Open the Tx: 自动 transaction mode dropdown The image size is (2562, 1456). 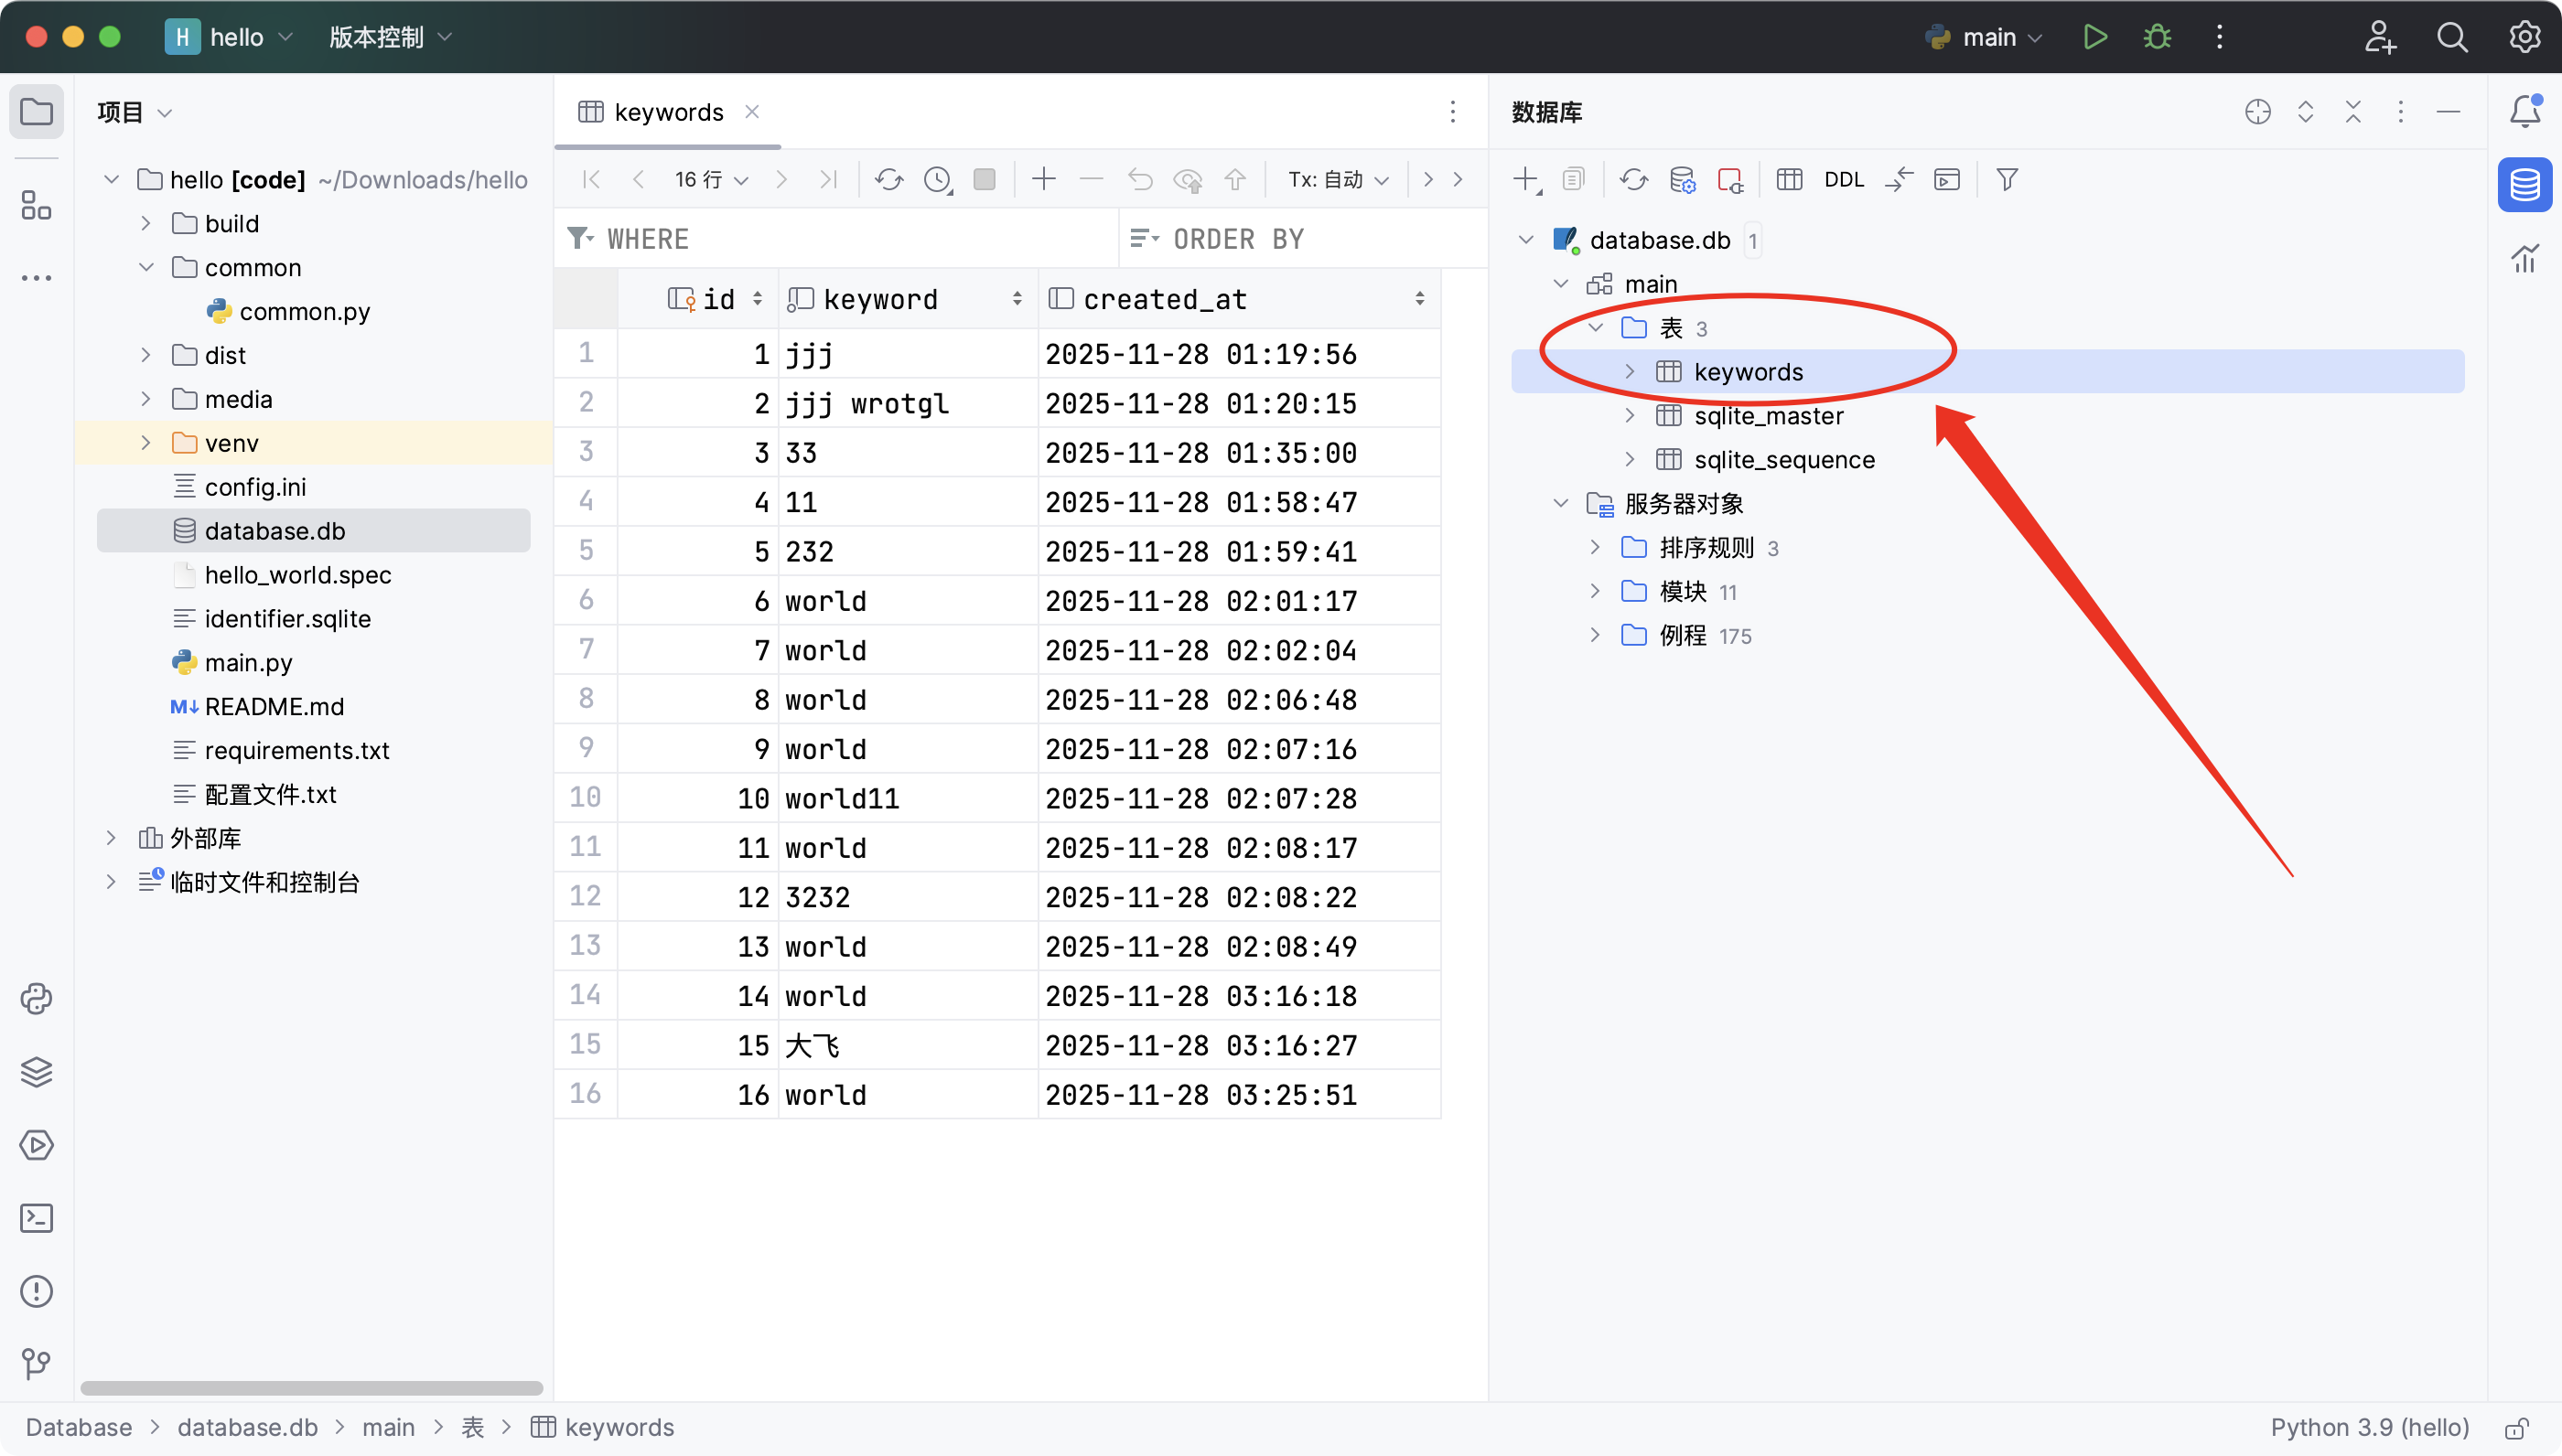point(1338,179)
